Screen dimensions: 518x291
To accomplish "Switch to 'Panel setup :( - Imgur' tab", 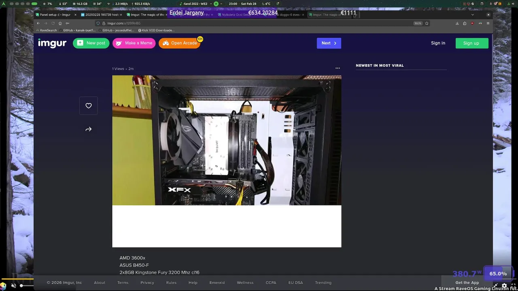I will (55, 15).
